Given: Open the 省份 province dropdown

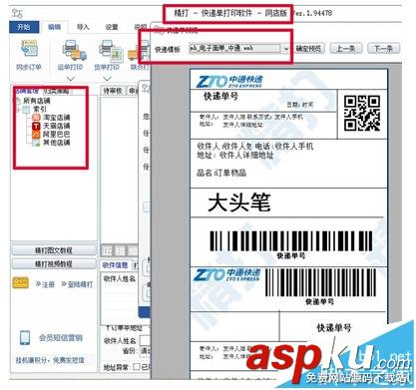Looking at the screenshot, I should [145, 351].
